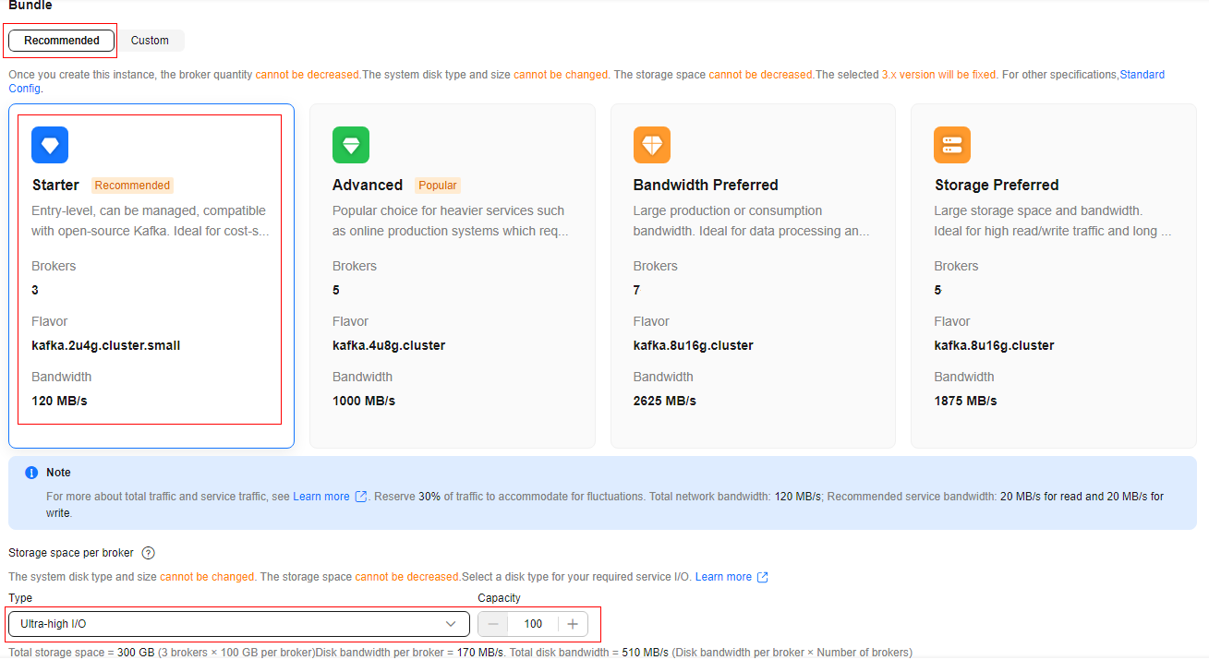Choose the Storage Preferred bundle title
The height and width of the screenshot is (660, 1209).
tap(997, 185)
